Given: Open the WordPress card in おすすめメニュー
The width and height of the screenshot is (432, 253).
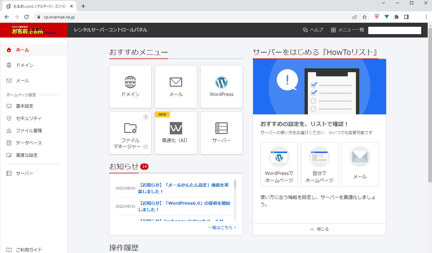Looking at the screenshot, I should [221, 87].
